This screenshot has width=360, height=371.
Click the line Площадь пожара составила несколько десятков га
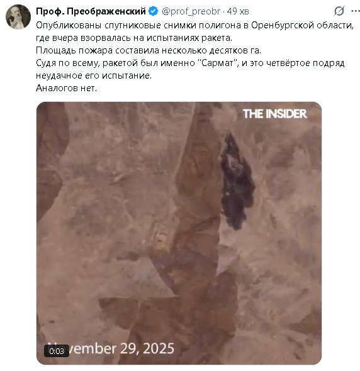point(149,50)
